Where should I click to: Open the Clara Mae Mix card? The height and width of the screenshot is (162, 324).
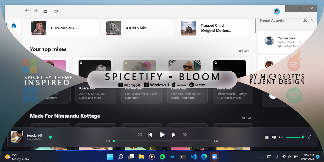(x=65, y=28)
